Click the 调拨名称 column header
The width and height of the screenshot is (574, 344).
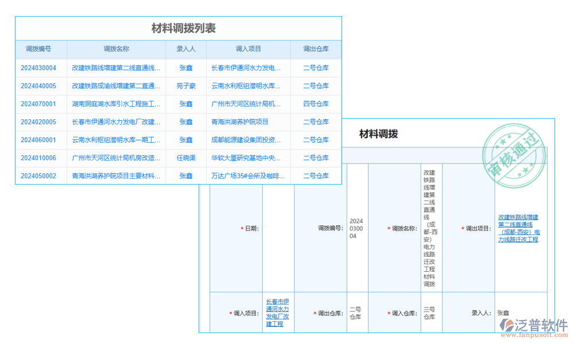point(116,49)
